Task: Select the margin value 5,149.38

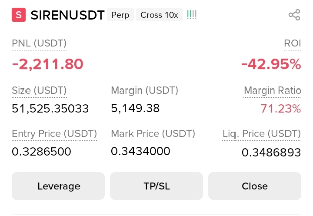Action: (x=135, y=108)
